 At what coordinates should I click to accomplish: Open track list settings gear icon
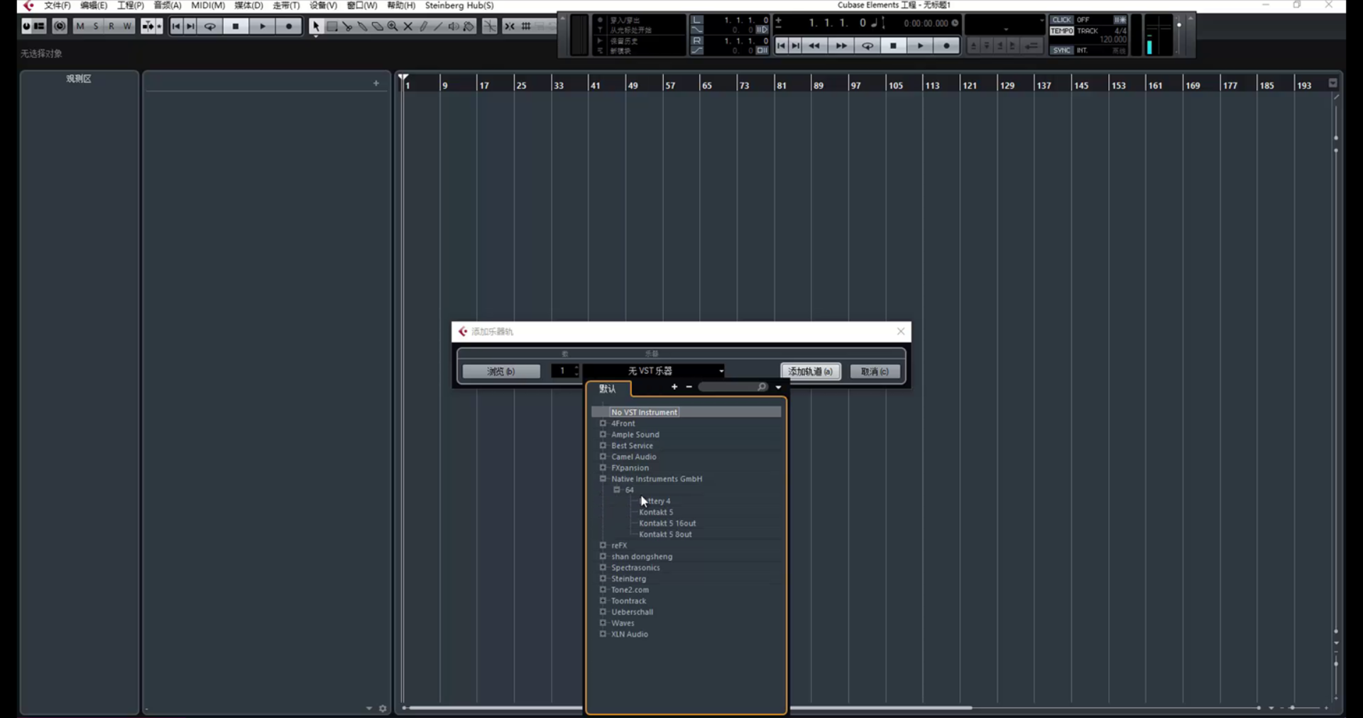tap(383, 708)
